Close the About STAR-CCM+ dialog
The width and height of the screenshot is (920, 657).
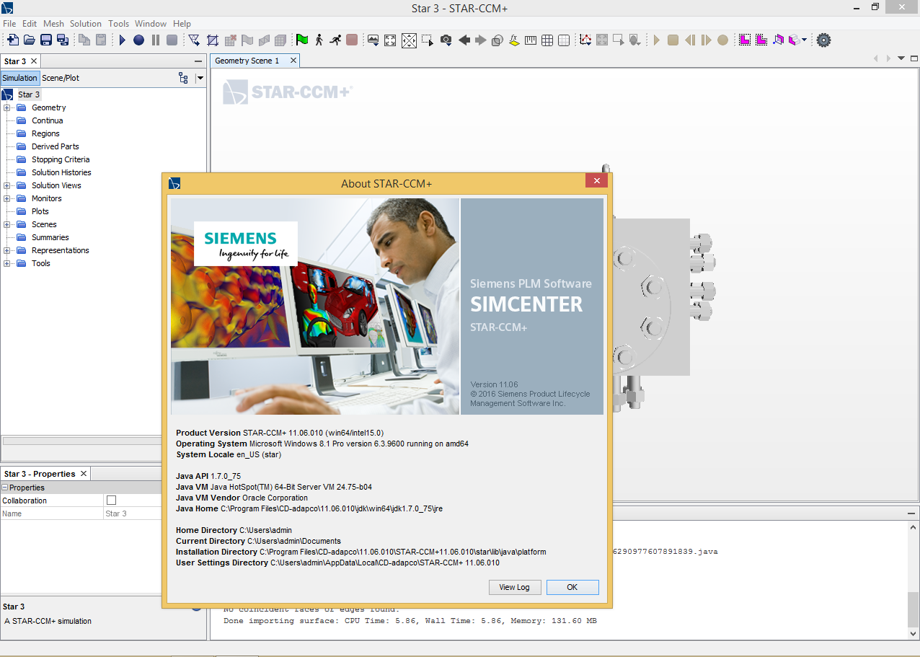(595, 181)
